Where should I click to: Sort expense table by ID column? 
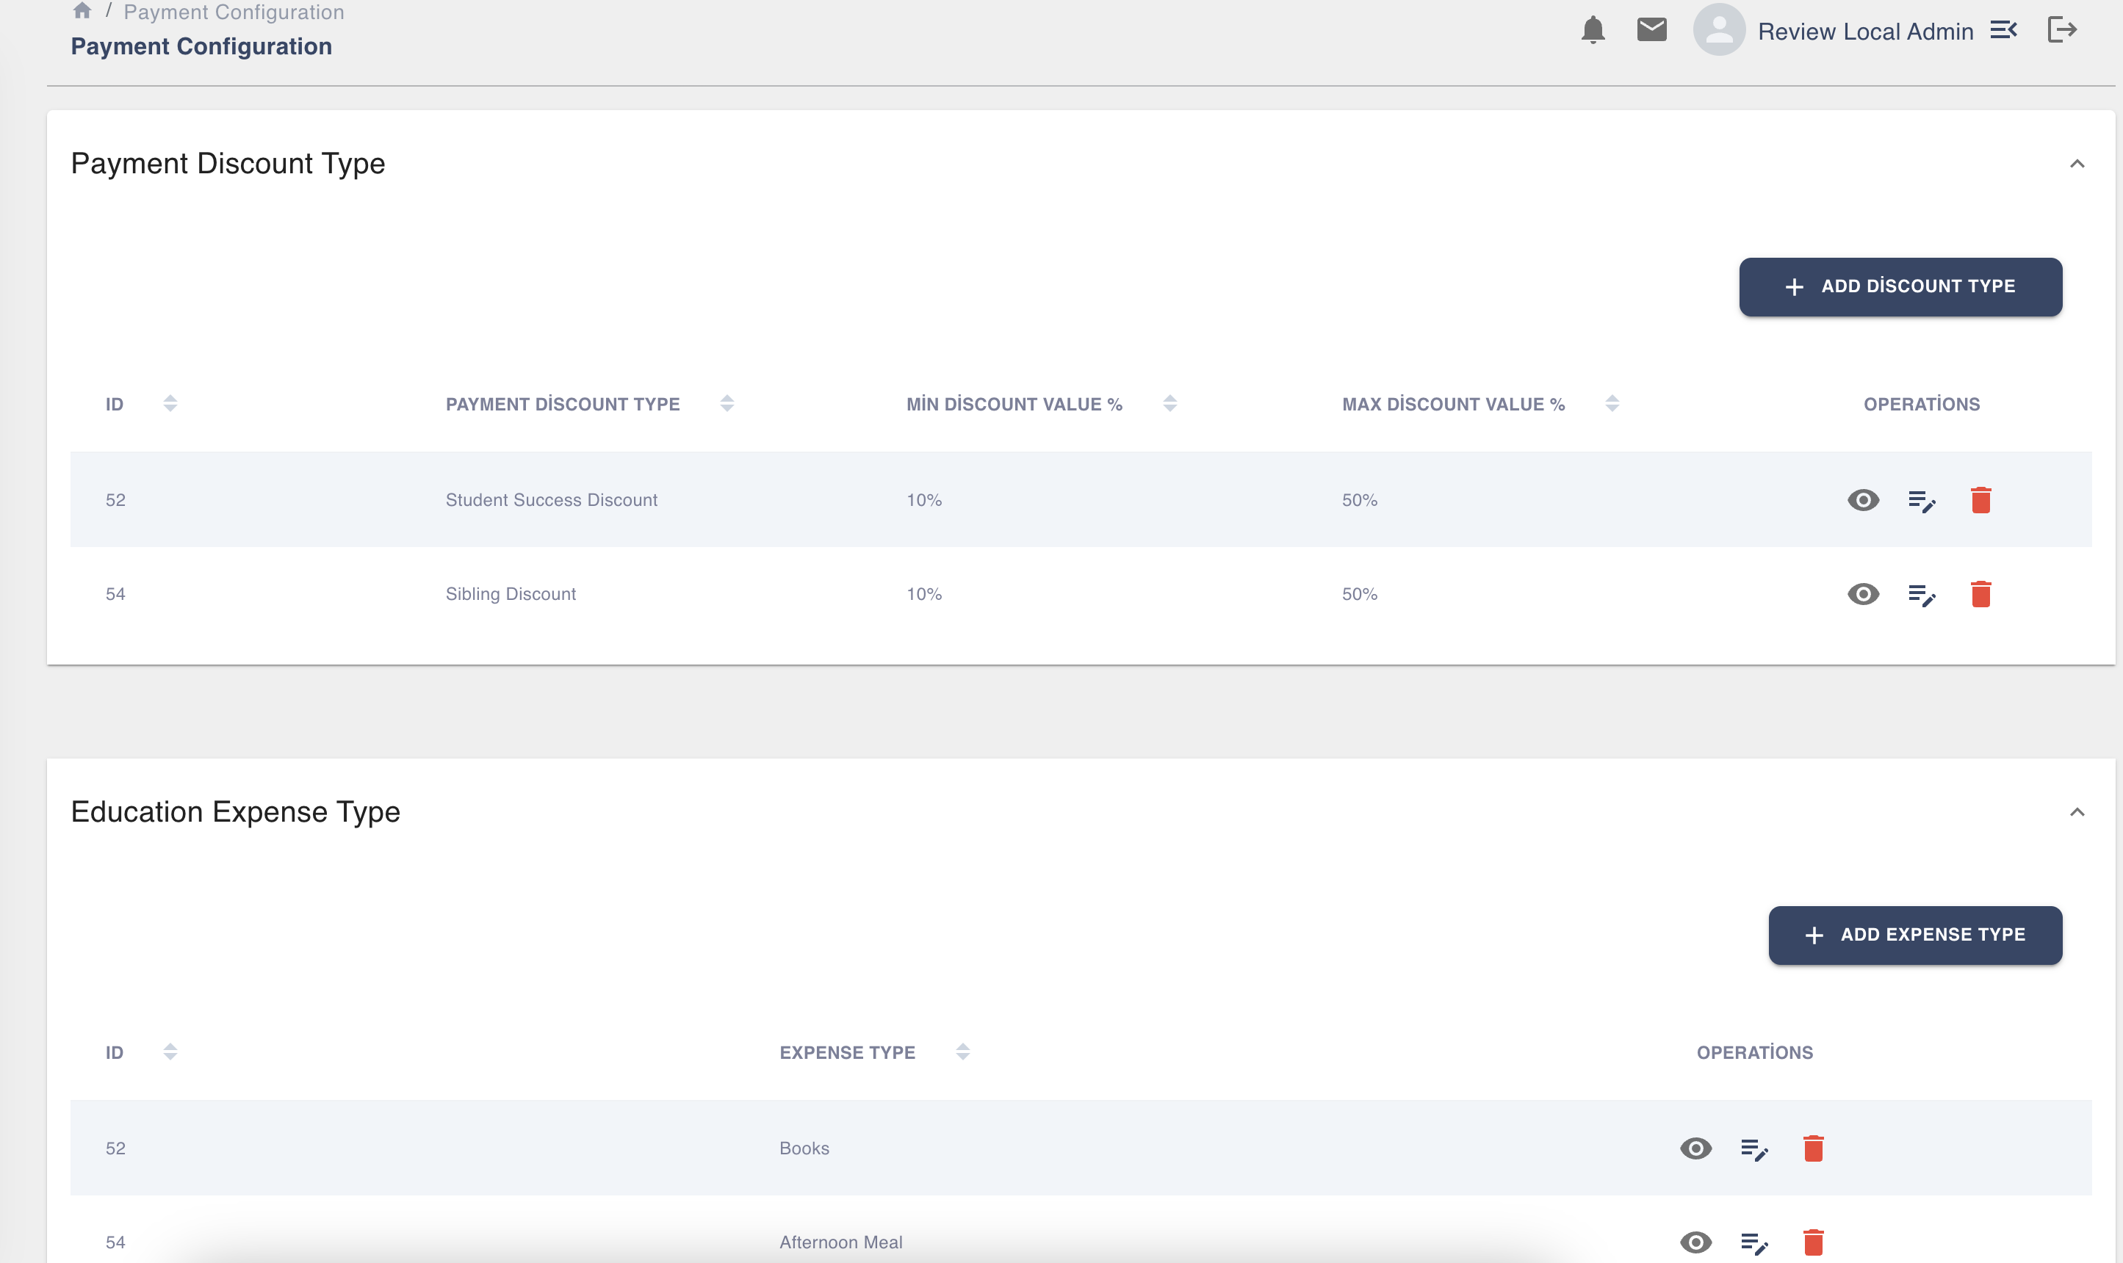point(170,1052)
